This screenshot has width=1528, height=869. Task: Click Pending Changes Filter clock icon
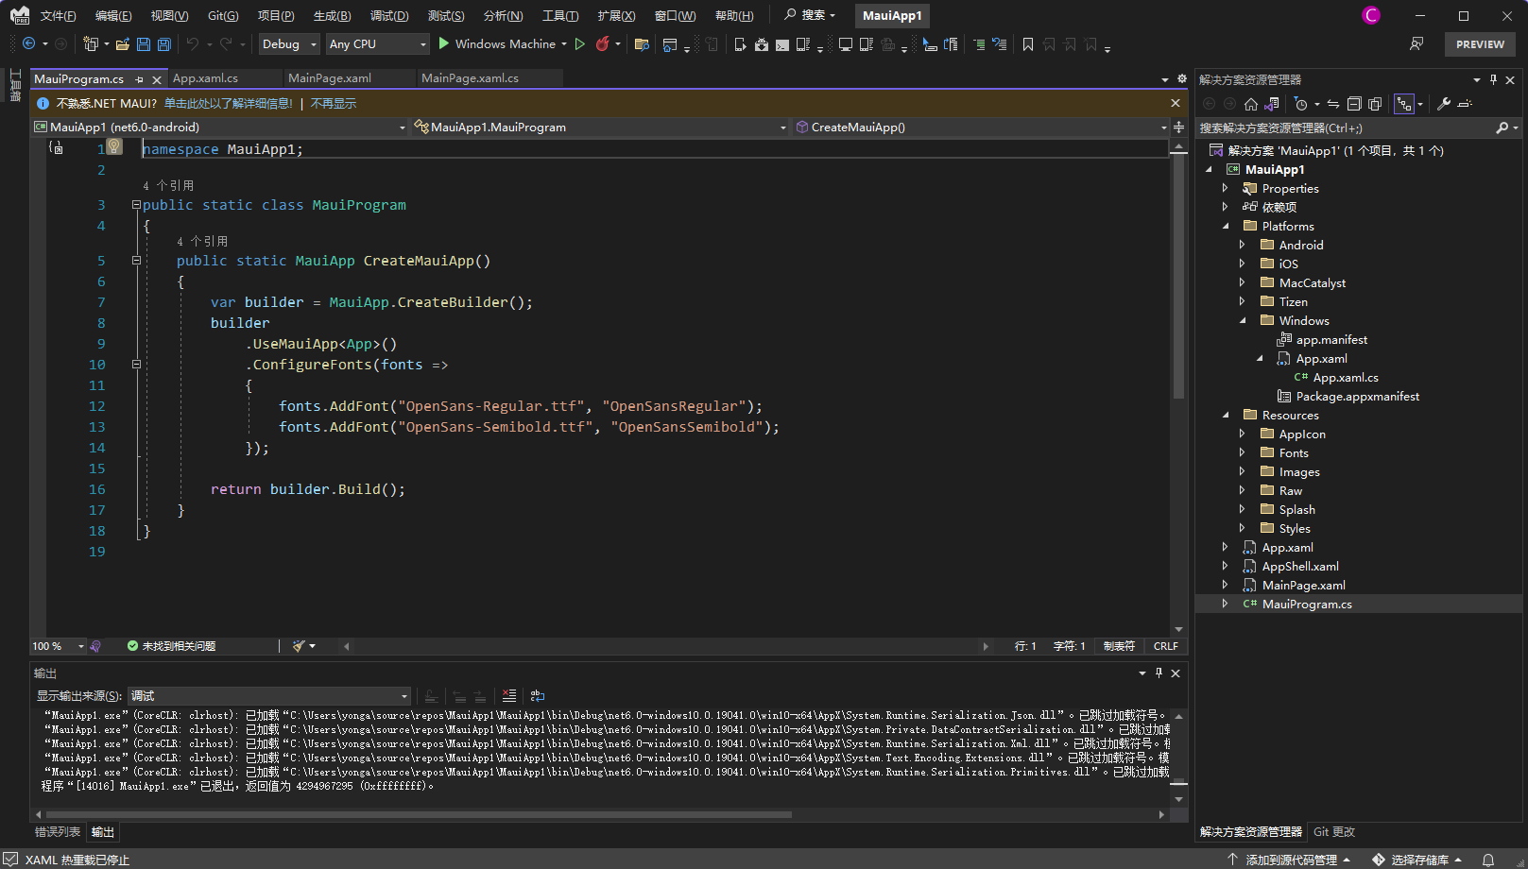tap(1301, 104)
